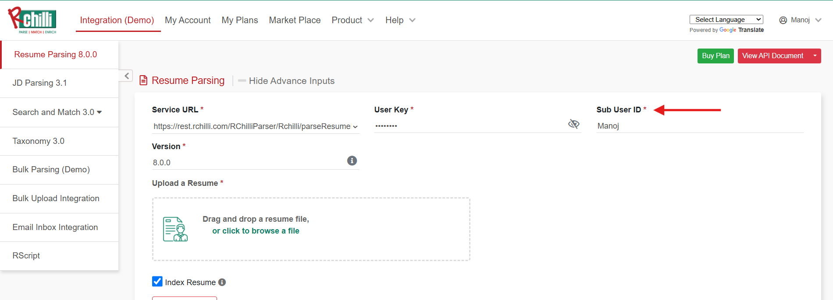Click the resume upload illustration icon
Image resolution: width=833 pixels, height=300 pixels.
click(175, 229)
